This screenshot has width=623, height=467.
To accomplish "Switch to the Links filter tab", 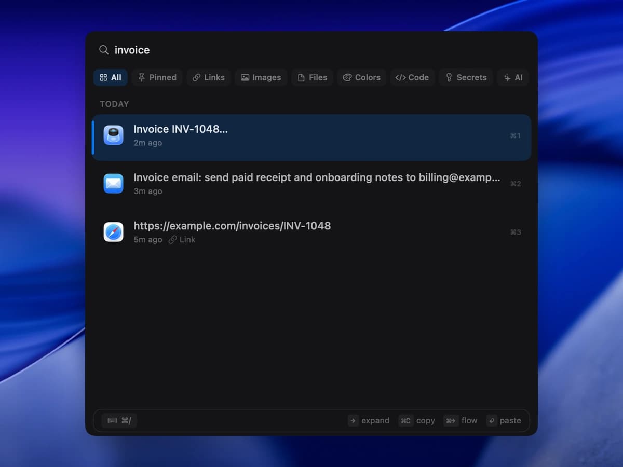I will coord(209,77).
